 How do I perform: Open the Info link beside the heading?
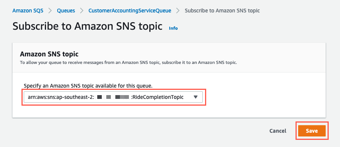coord(173,28)
